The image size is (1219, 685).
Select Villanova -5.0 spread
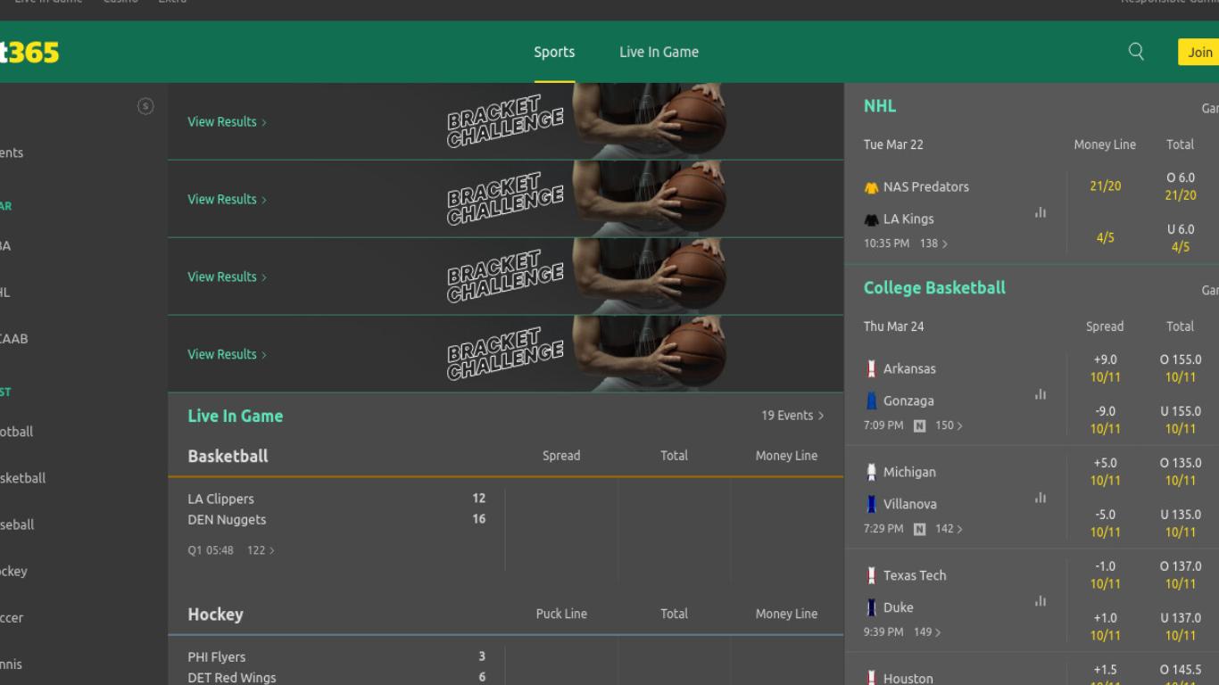(x=1105, y=524)
